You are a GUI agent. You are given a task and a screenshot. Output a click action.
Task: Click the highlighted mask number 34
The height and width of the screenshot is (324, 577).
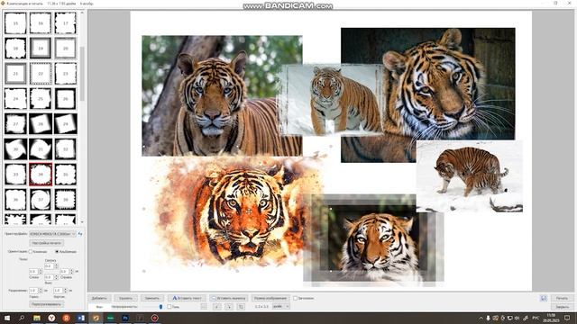coord(41,174)
